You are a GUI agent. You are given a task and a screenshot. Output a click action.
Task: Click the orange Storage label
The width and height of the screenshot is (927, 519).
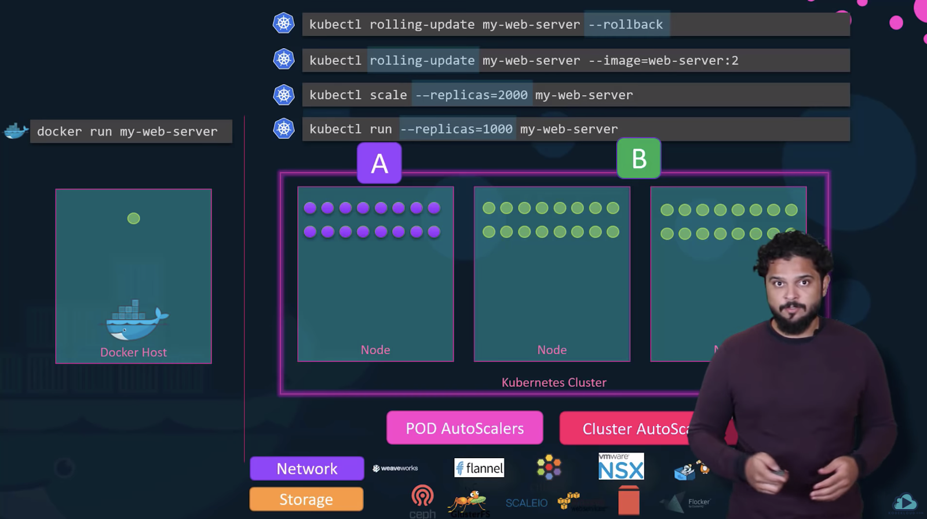(306, 499)
